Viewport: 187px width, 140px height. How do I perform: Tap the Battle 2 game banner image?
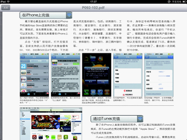click(x=46, y=122)
